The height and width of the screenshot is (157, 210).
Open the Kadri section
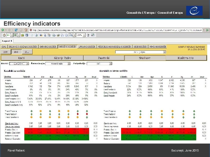[x=21, y=58]
